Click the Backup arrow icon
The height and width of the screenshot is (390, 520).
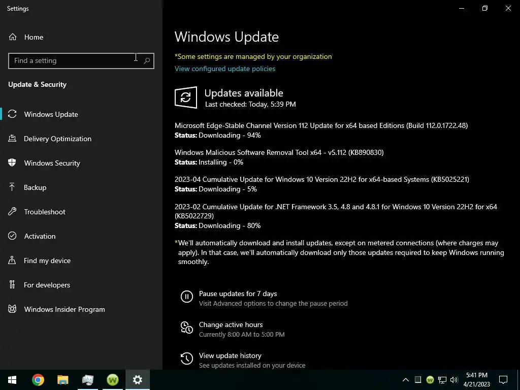[x=12, y=187]
